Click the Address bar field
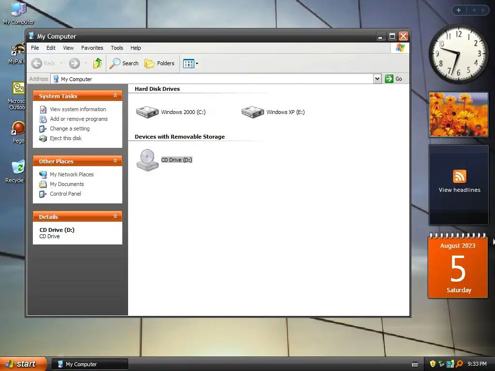495x371 pixels. (212, 79)
